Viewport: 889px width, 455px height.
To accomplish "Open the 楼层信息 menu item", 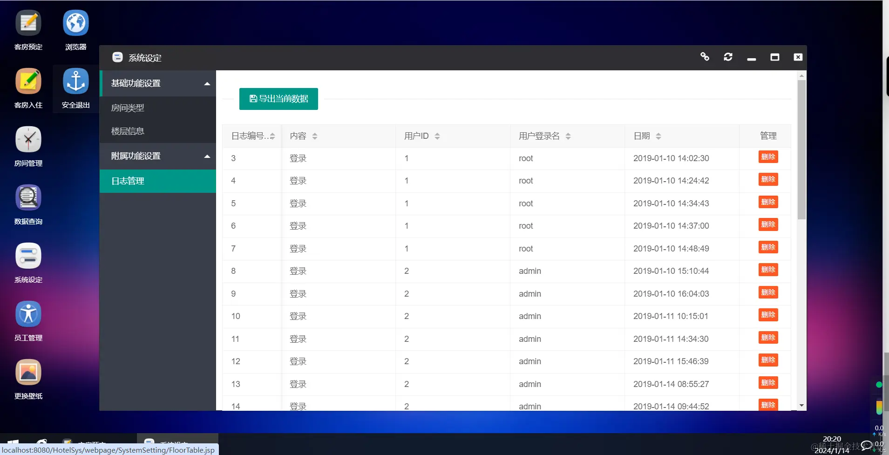I will pyautogui.click(x=158, y=131).
